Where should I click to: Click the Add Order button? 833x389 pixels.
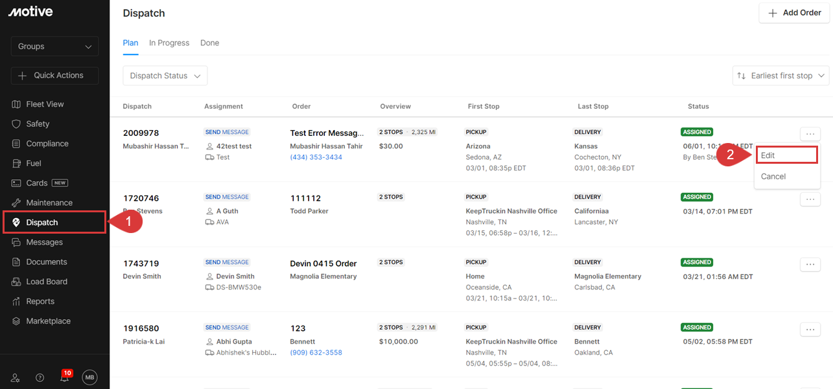coord(794,13)
